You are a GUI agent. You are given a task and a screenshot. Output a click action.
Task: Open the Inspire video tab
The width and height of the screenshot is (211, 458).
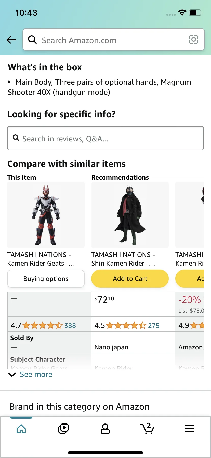[63, 429]
